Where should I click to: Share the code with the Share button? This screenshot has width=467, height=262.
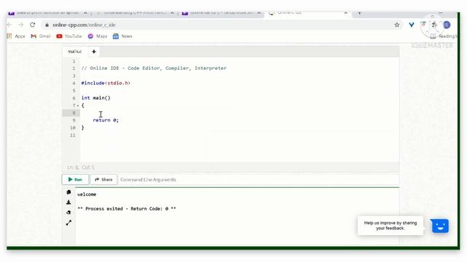(104, 180)
